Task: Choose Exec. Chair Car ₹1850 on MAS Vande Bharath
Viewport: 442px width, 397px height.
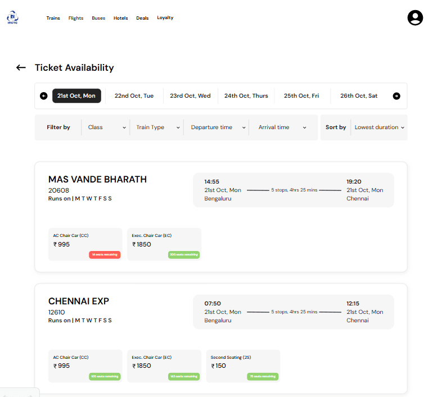Action: [x=164, y=244]
